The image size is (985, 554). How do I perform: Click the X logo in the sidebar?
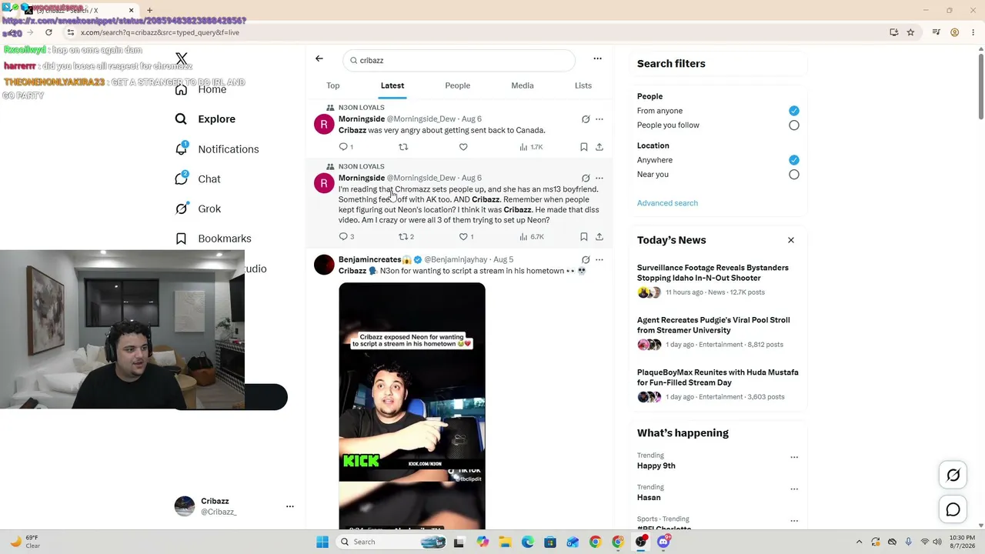click(182, 58)
